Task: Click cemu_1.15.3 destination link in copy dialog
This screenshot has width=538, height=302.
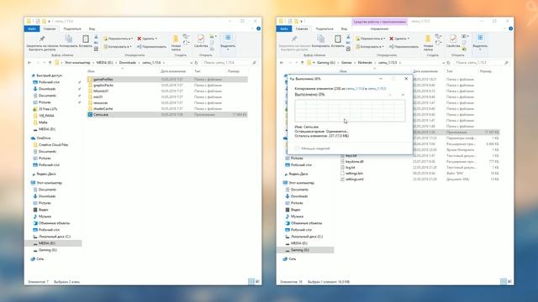Action: click(377, 89)
